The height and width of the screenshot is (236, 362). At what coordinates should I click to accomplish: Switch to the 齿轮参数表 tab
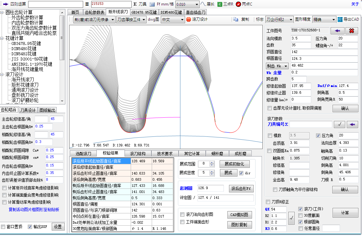click(x=94, y=12)
